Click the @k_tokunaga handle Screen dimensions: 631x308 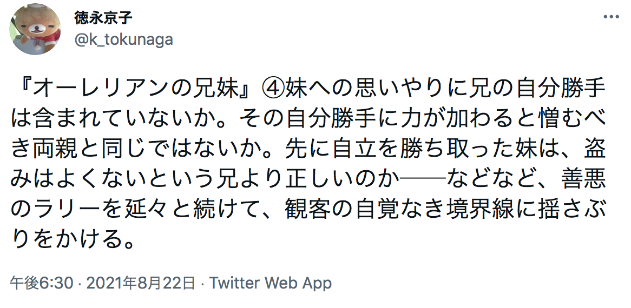tap(123, 40)
